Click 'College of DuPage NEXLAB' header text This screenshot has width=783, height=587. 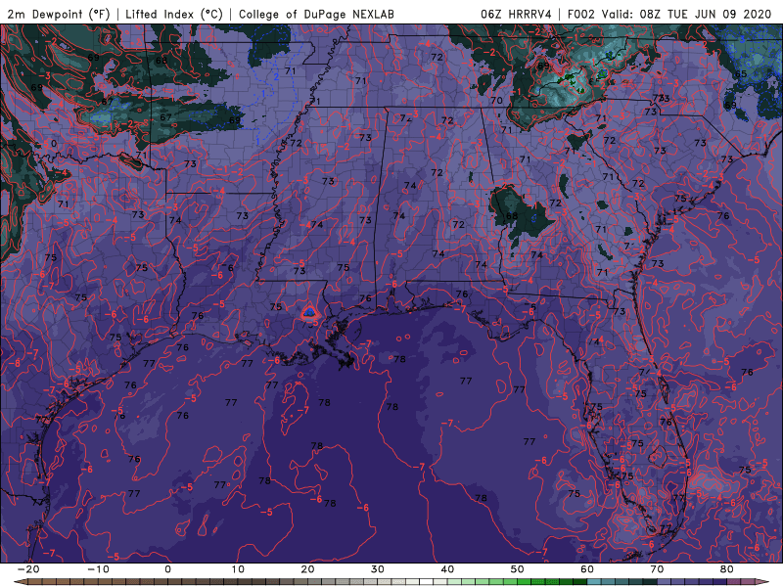click(316, 14)
